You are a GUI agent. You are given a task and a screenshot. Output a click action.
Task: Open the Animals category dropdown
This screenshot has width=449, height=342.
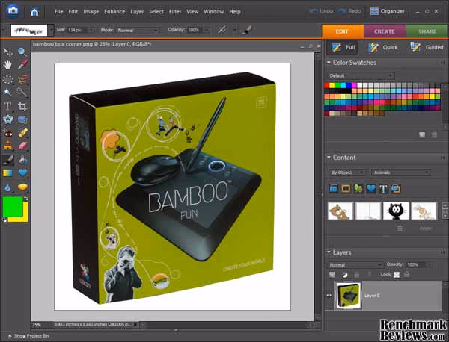[400, 172]
